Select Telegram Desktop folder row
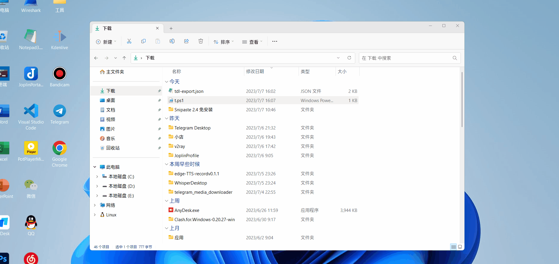 pyautogui.click(x=262, y=128)
